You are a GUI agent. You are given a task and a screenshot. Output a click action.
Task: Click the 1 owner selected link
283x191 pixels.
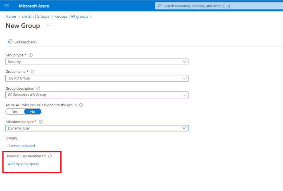coord(21,146)
